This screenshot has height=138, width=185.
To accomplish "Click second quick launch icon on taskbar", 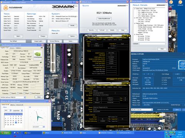I will click(x=18, y=133).
